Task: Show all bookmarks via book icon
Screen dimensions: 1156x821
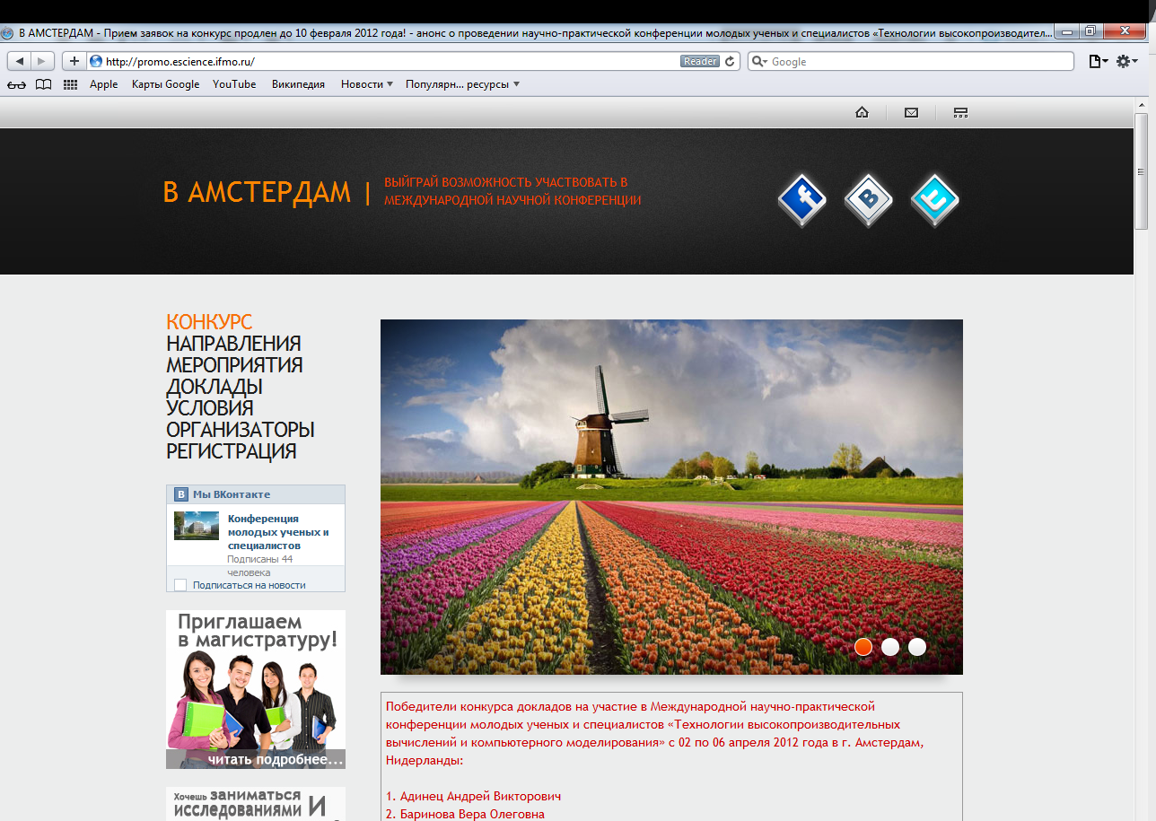Action: point(43,84)
